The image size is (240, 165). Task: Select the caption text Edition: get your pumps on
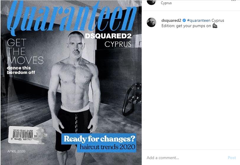[x=186, y=26]
